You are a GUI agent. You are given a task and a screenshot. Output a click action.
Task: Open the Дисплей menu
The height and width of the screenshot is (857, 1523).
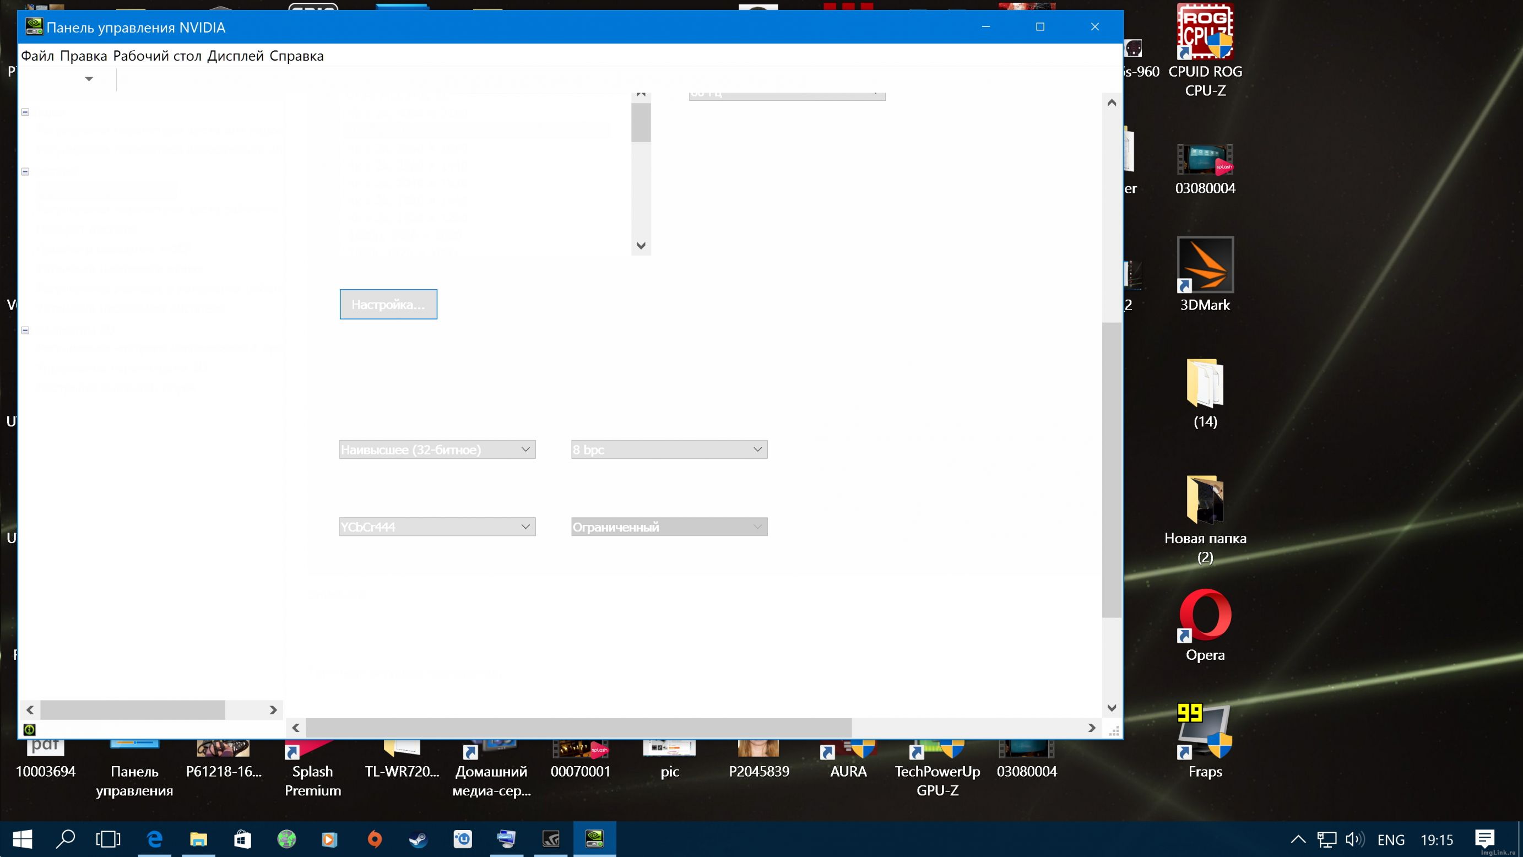tap(235, 56)
